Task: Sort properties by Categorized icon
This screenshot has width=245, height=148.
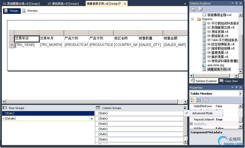Action: (193, 100)
